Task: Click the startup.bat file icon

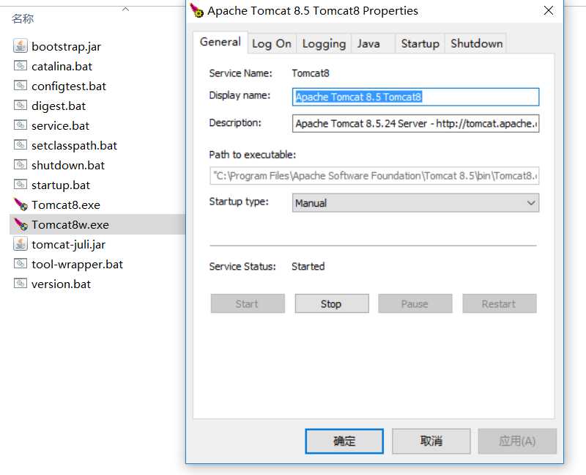Action: (x=21, y=185)
